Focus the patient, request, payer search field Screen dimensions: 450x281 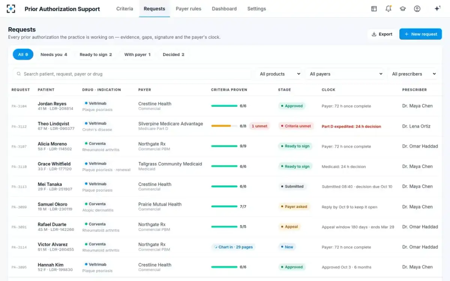[132, 74]
